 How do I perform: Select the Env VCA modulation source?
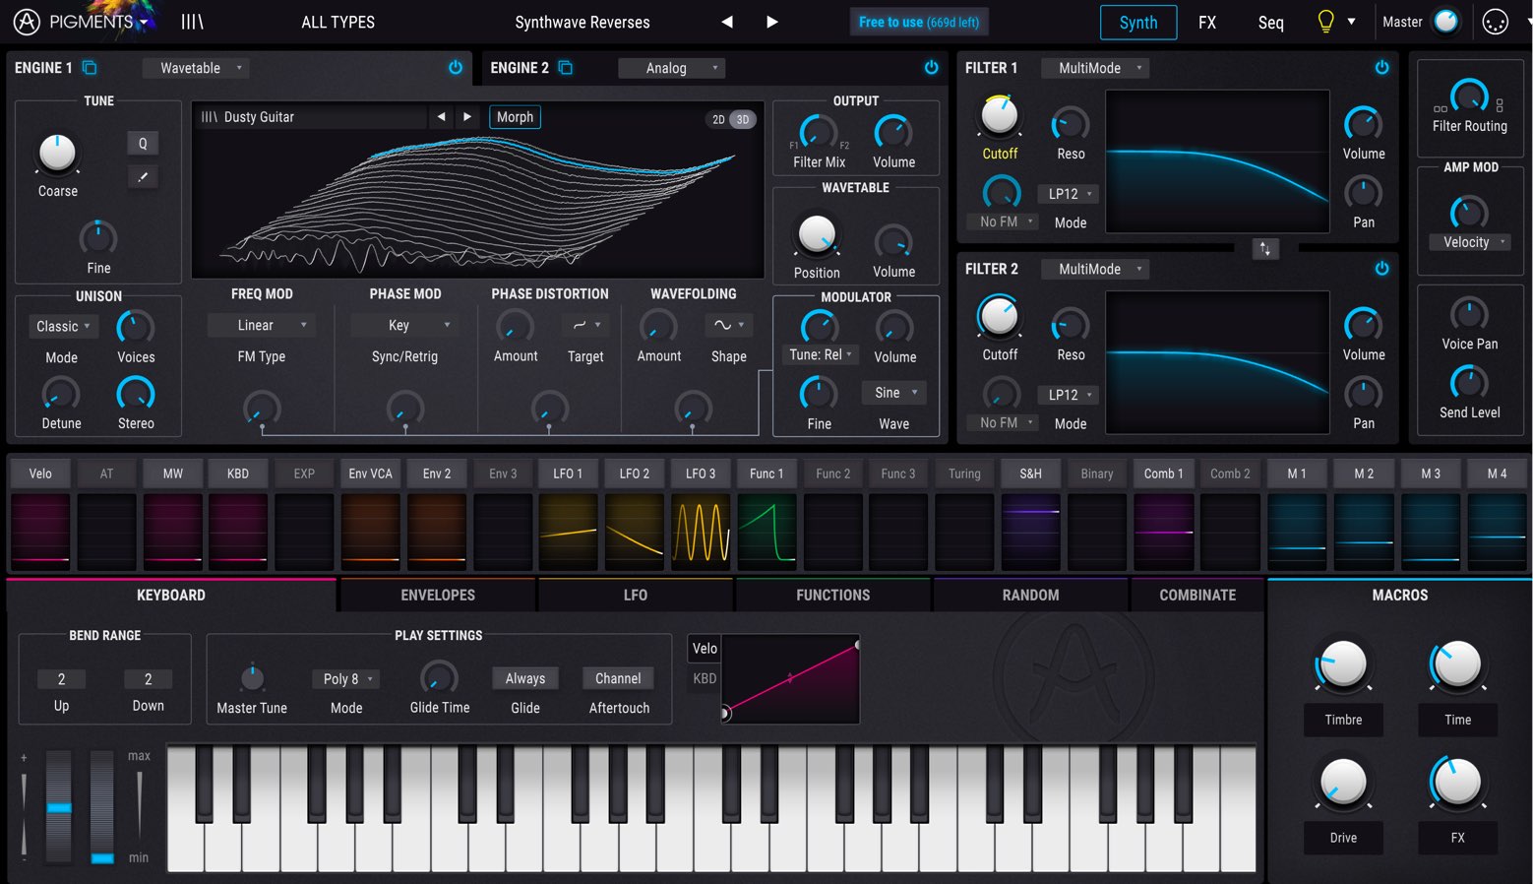coord(370,474)
